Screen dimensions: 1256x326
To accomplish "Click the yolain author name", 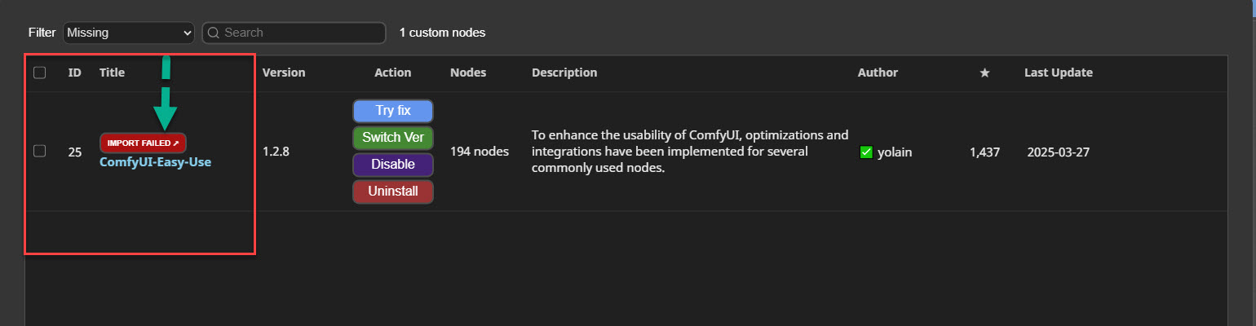I will coord(895,152).
